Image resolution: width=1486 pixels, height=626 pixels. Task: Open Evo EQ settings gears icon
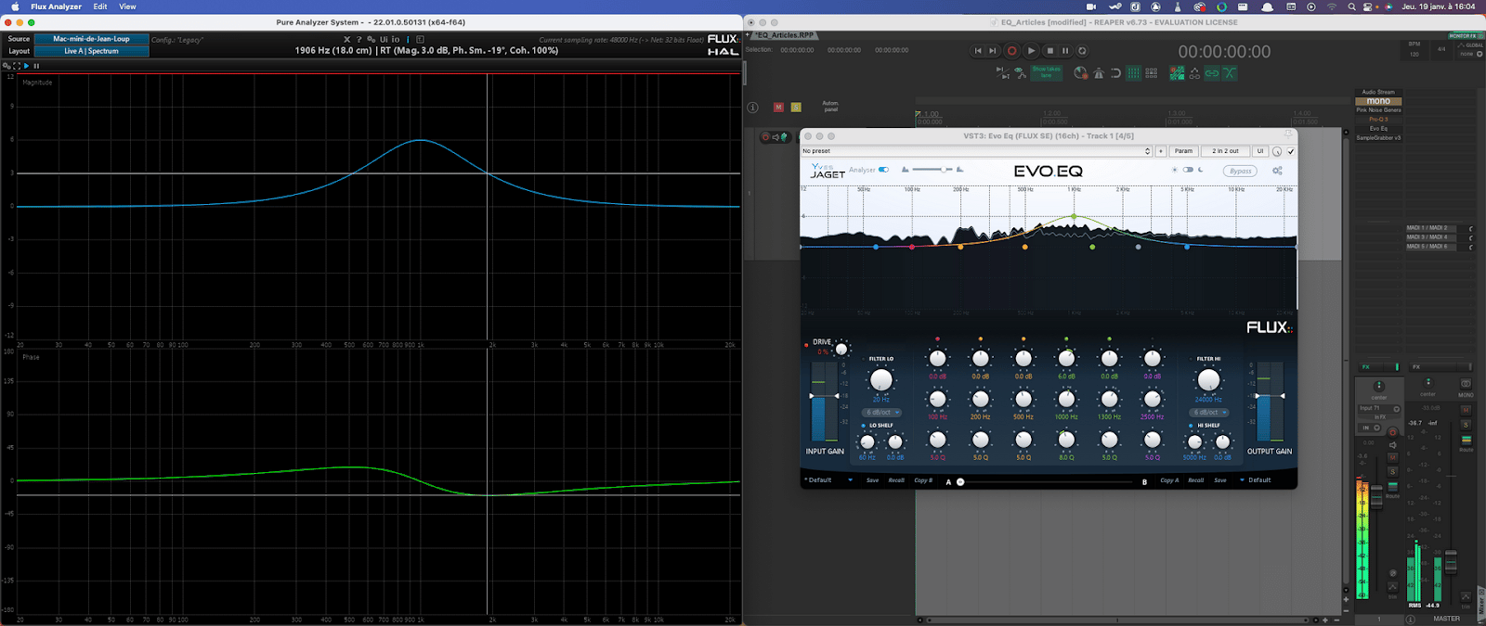pyautogui.click(x=1277, y=171)
